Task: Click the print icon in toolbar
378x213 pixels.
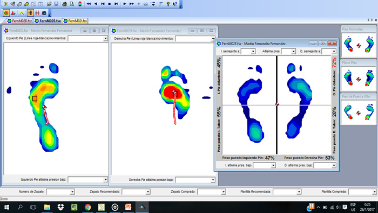Action: pos(64,4)
